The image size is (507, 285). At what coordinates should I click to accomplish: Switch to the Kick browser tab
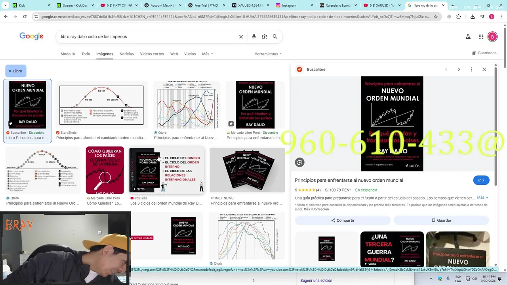[x=26, y=6]
